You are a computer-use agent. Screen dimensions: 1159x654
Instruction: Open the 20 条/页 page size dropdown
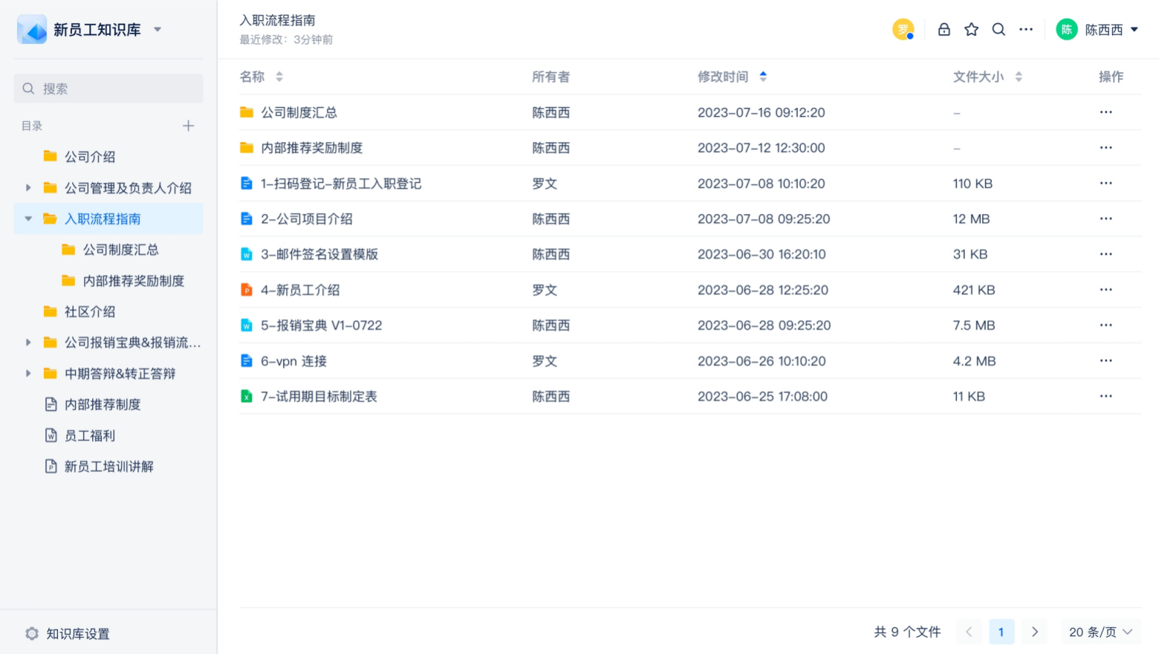[x=1100, y=632]
